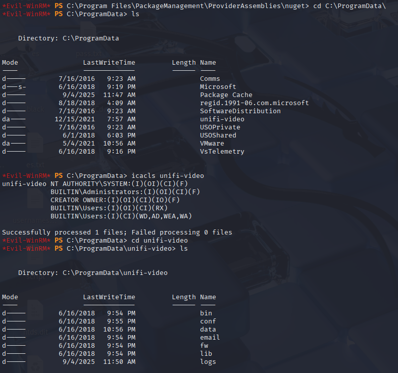The image size is (398, 373).
Task: Click the 'icacls unifi-video' command text
Action: point(168,176)
